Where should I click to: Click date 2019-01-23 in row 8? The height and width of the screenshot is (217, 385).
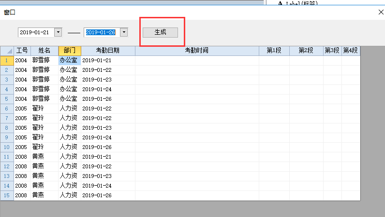coord(108,128)
